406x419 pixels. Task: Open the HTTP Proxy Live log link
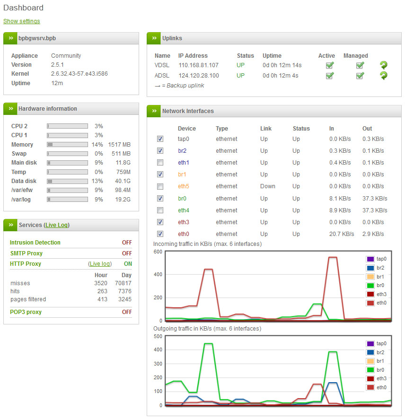coord(100,264)
